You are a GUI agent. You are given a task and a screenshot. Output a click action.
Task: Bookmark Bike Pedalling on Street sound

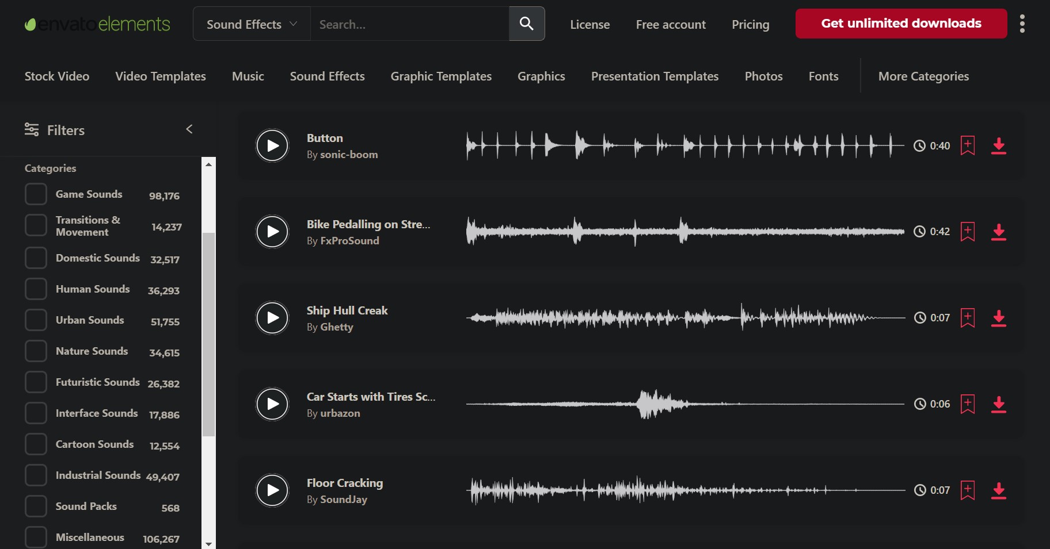[968, 232]
